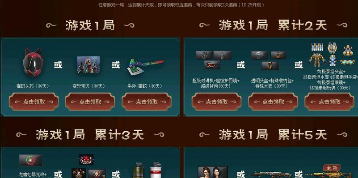Claim the 猫耳头盔 reward button
The width and height of the screenshot is (358, 178).
[x=34, y=101]
